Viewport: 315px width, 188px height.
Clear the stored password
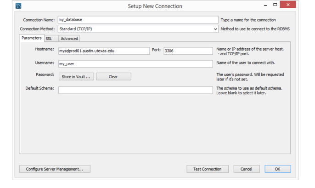[x=113, y=77]
